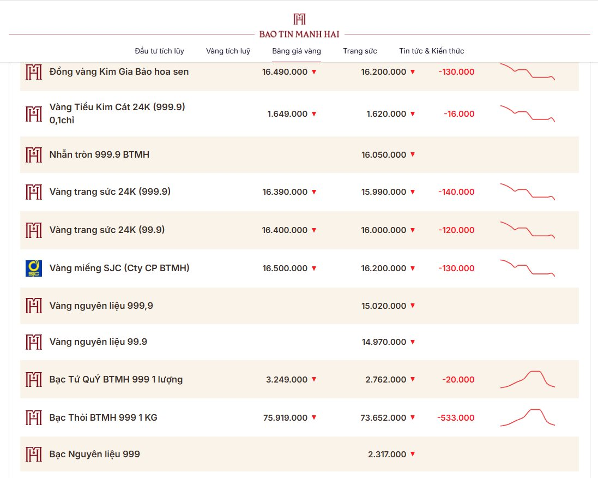This screenshot has width=598, height=478.
Task: Open Đầu tư tích lũy menu
Action: pyautogui.click(x=159, y=51)
